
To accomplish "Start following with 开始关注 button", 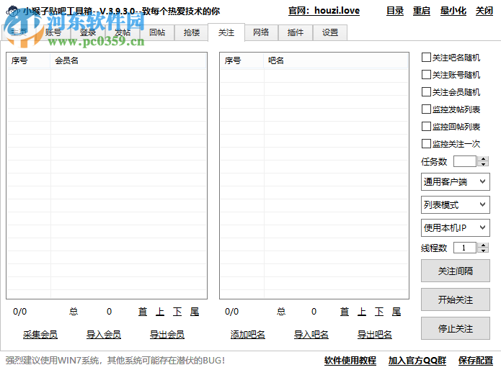I will coord(456,299).
